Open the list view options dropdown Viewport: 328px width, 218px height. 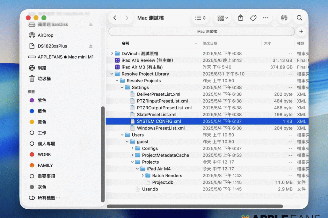click(x=200, y=18)
